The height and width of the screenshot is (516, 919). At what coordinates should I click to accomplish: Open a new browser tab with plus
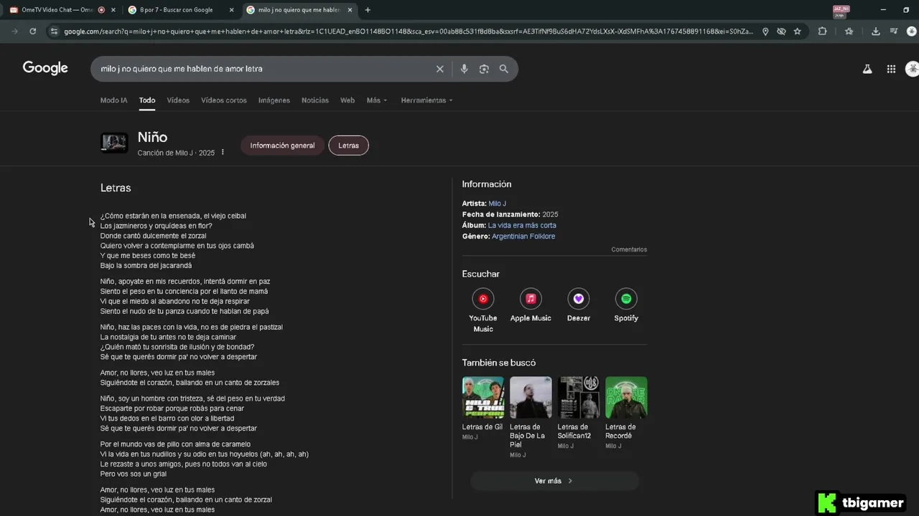point(368,10)
